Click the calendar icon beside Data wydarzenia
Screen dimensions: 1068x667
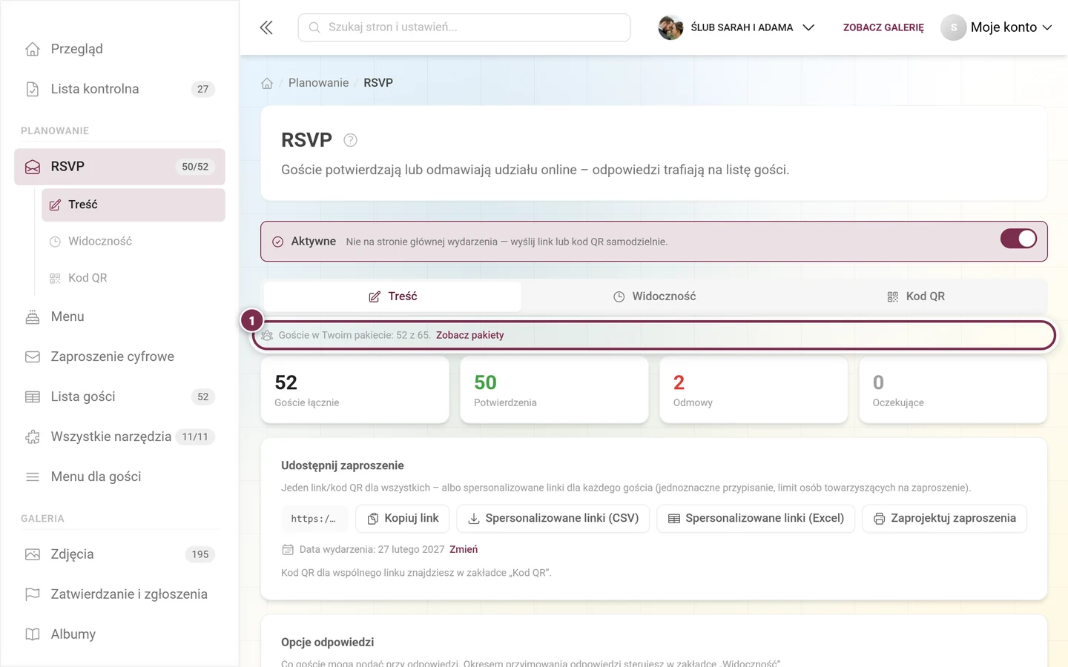(288, 549)
